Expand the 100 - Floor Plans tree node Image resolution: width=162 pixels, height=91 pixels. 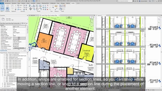coord(3,71)
